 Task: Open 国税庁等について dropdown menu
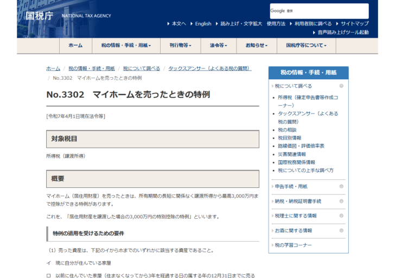307,46
